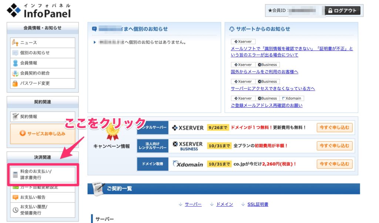The height and width of the screenshot is (223, 379).
Task: Click the down arrow beside サーバー link
Action: click(x=180, y=205)
